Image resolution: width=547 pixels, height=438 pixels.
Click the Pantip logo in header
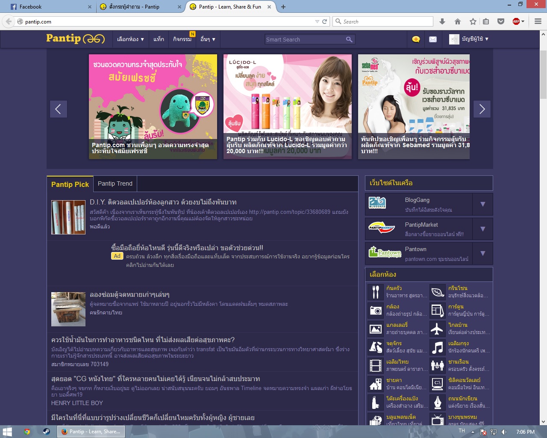click(x=76, y=38)
